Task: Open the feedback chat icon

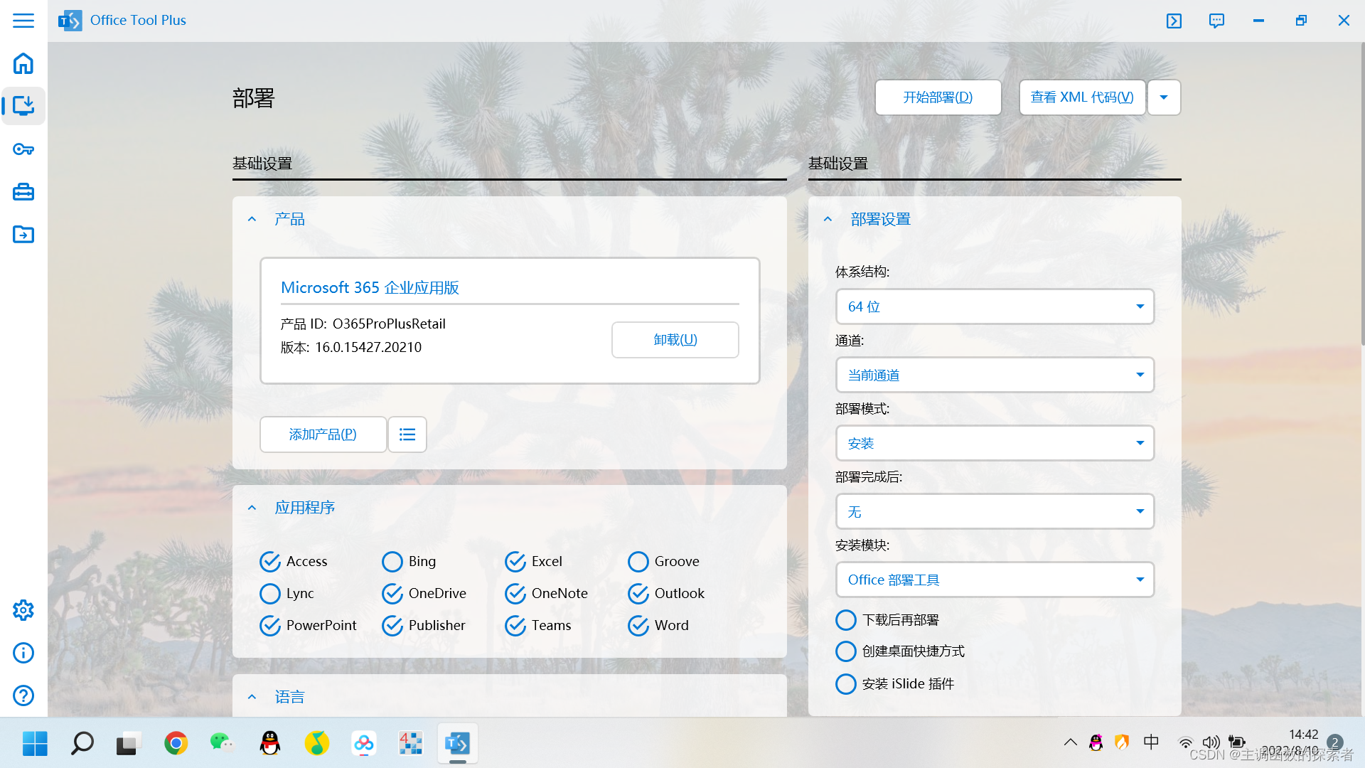Action: tap(1216, 21)
